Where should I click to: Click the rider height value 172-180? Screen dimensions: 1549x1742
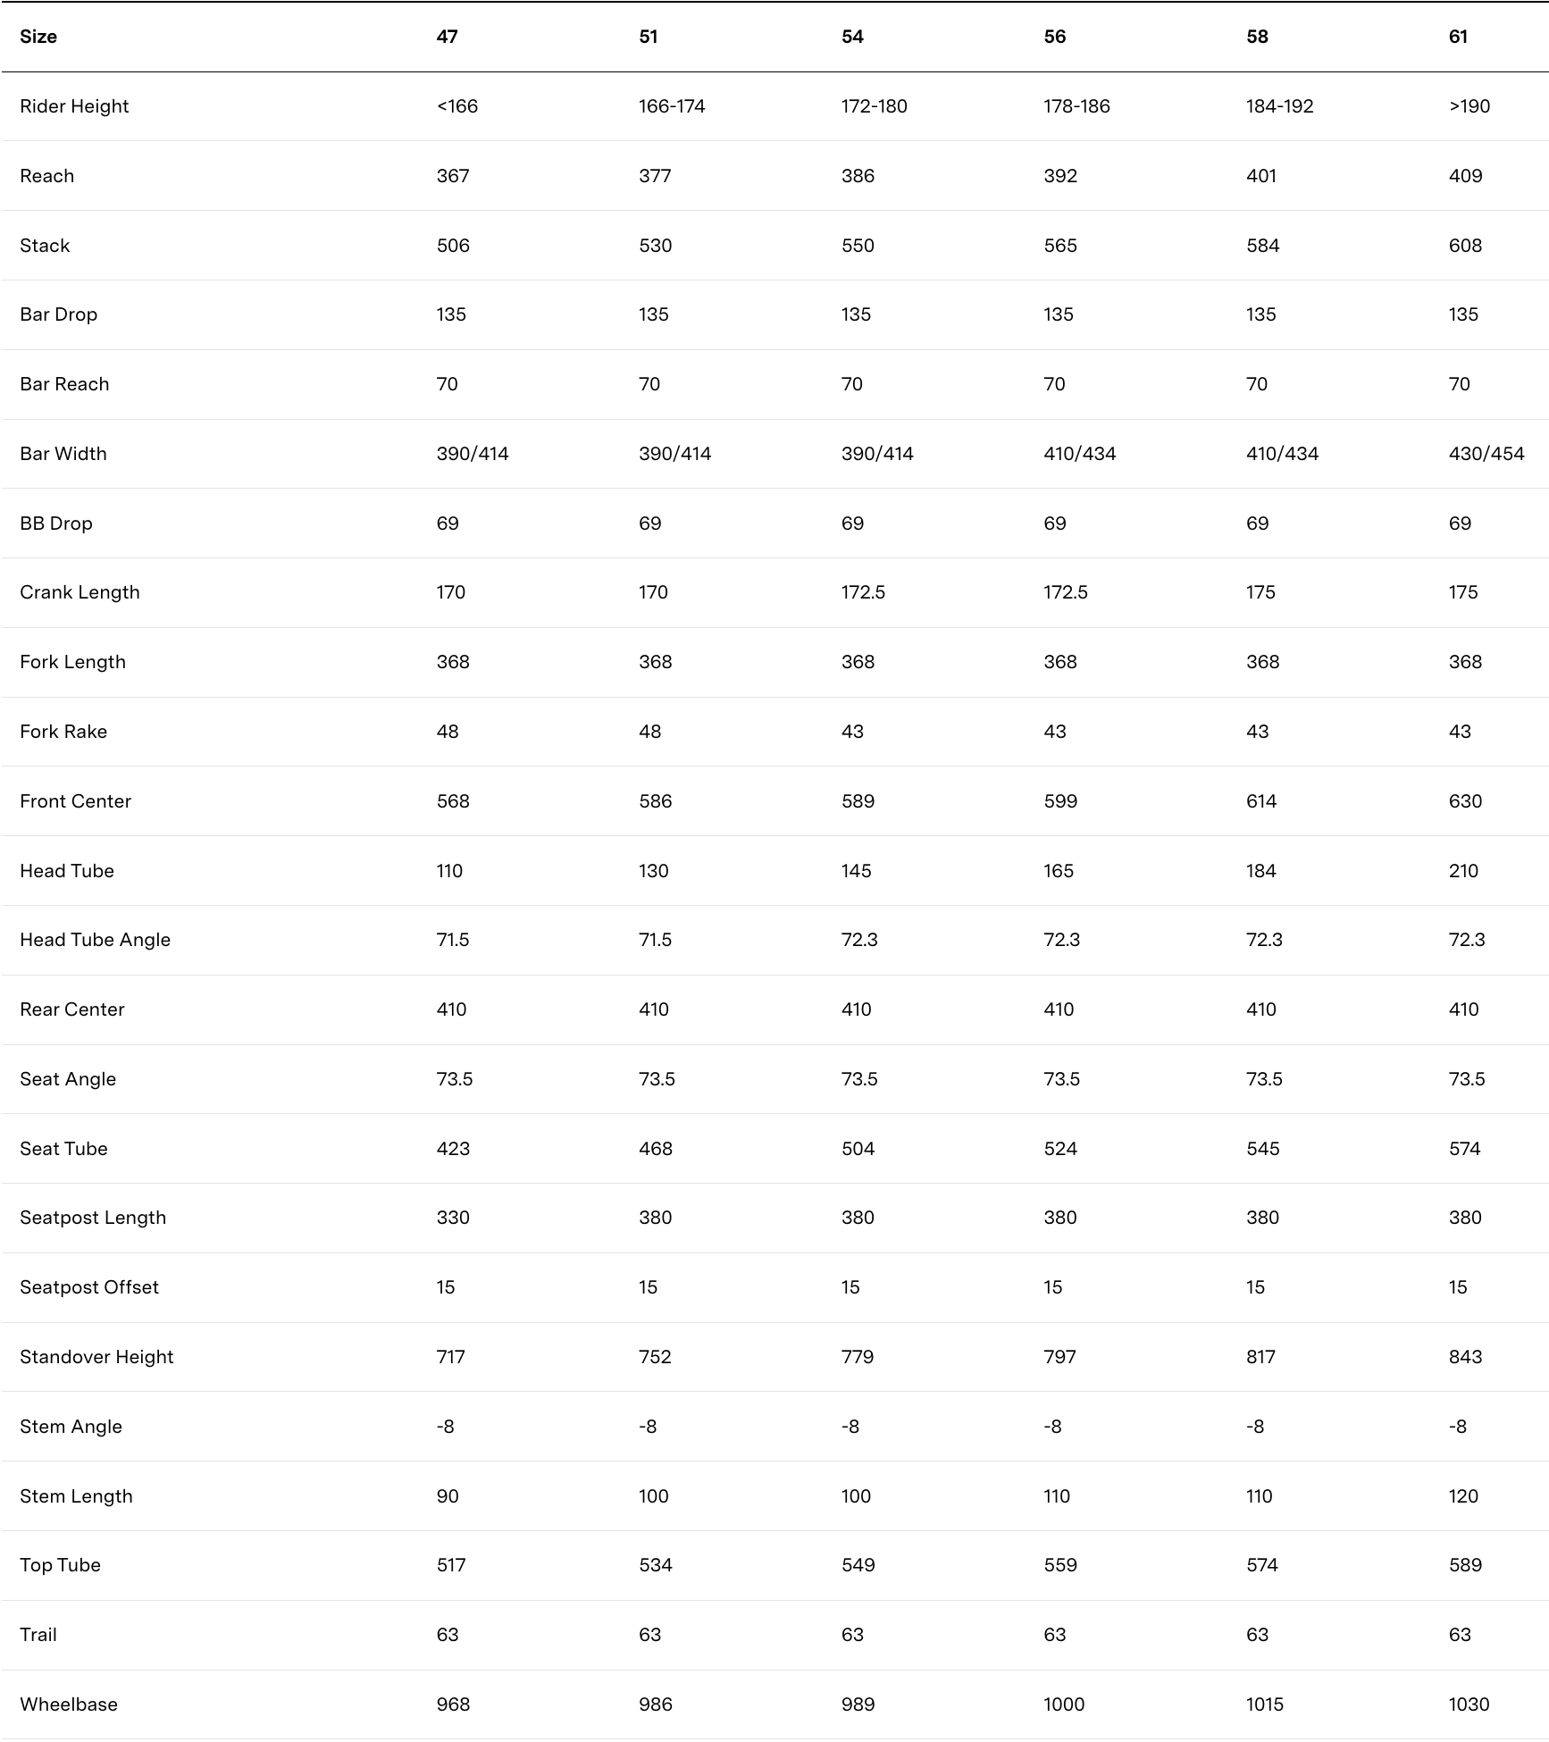(x=874, y=106)
